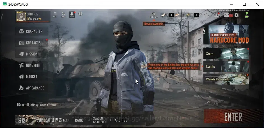Screen dimensions: 264x128
Task: Open the CHARACTER menu
Action: [32, 31]
